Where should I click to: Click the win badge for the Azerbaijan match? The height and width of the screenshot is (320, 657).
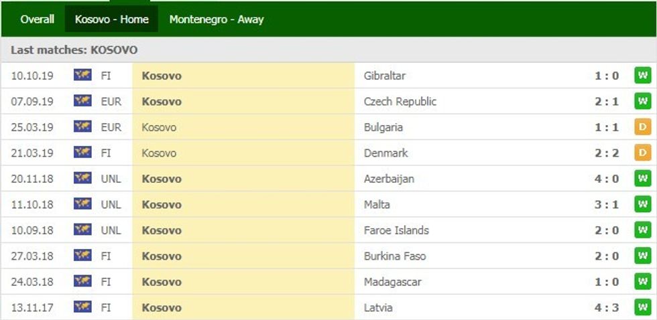[642, 179]
